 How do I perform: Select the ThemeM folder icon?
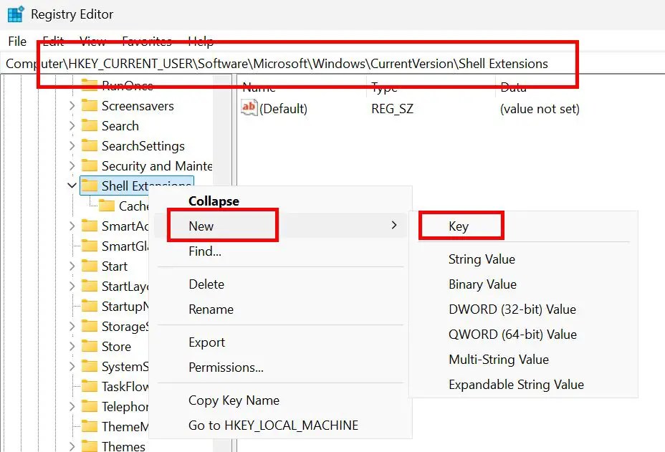tap(89, 426)
